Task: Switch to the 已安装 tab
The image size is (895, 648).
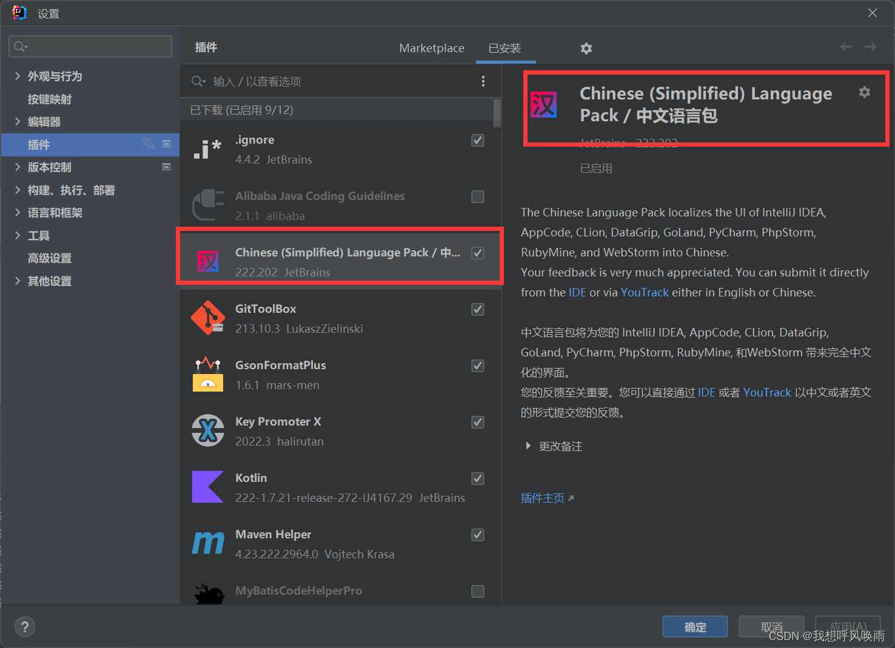Action: tap(504, 48)
